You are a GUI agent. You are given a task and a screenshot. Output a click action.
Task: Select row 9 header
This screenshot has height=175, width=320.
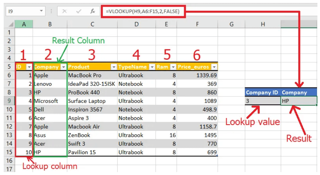click(x=9, y=101)
